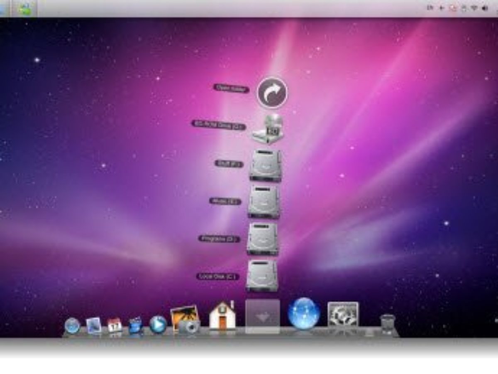Open the Preview picture icon in the dock
498x374 pixels.
pos(93,325)
